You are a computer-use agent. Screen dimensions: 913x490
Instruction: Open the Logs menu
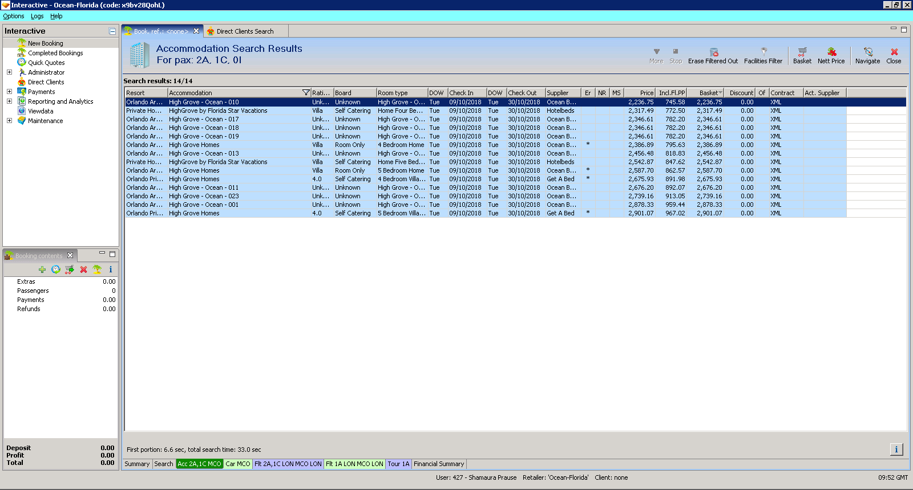click(37, 16)
